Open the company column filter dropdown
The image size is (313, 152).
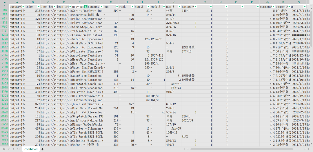coord(101,7)
